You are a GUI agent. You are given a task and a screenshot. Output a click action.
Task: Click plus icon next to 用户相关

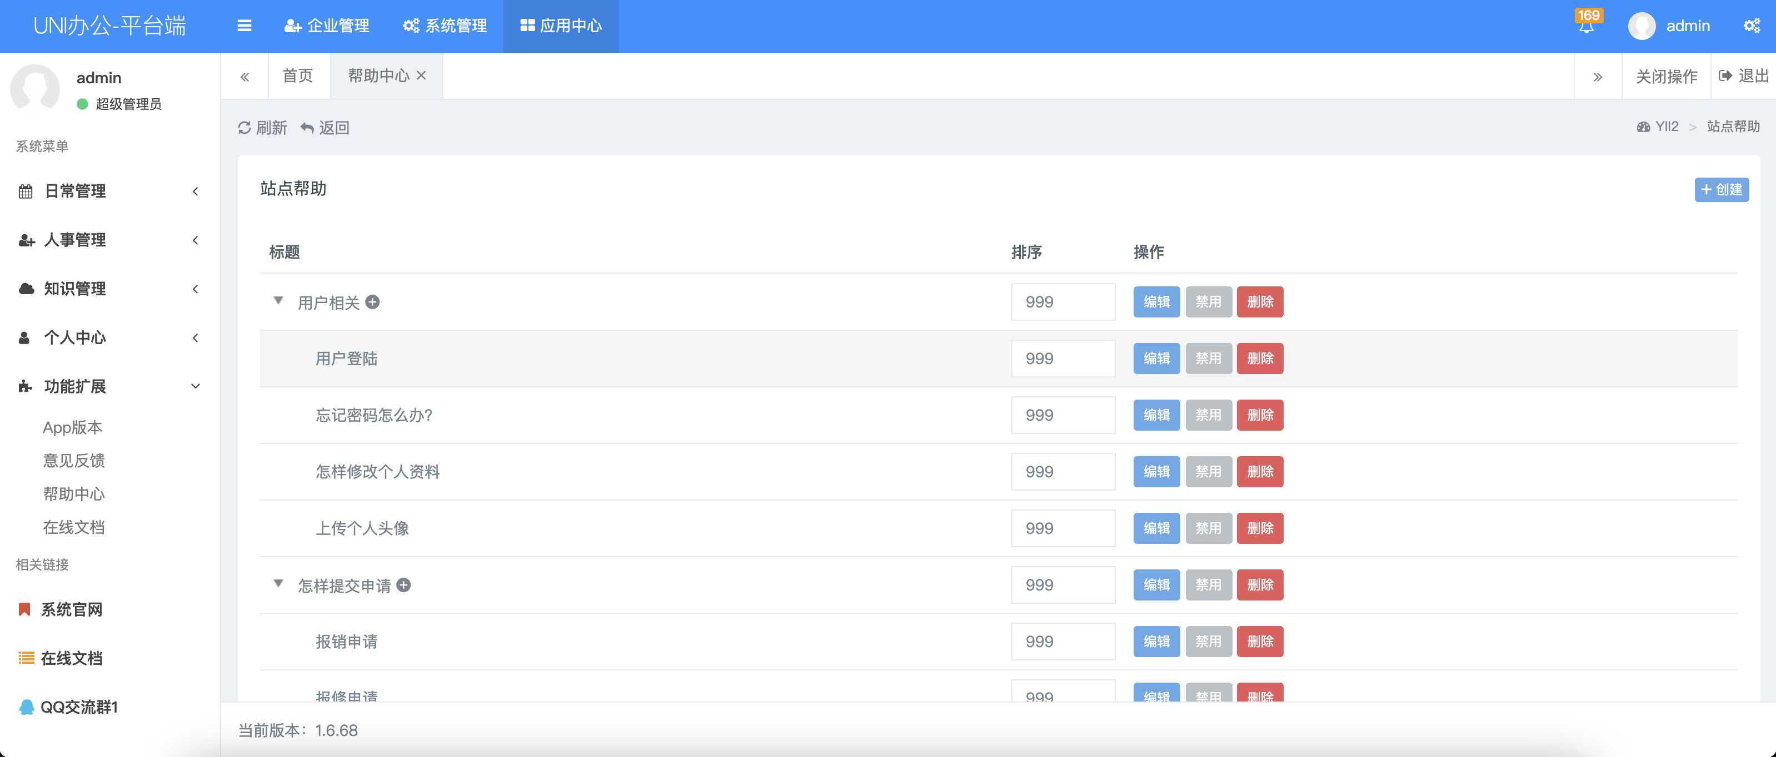[372, 302]
